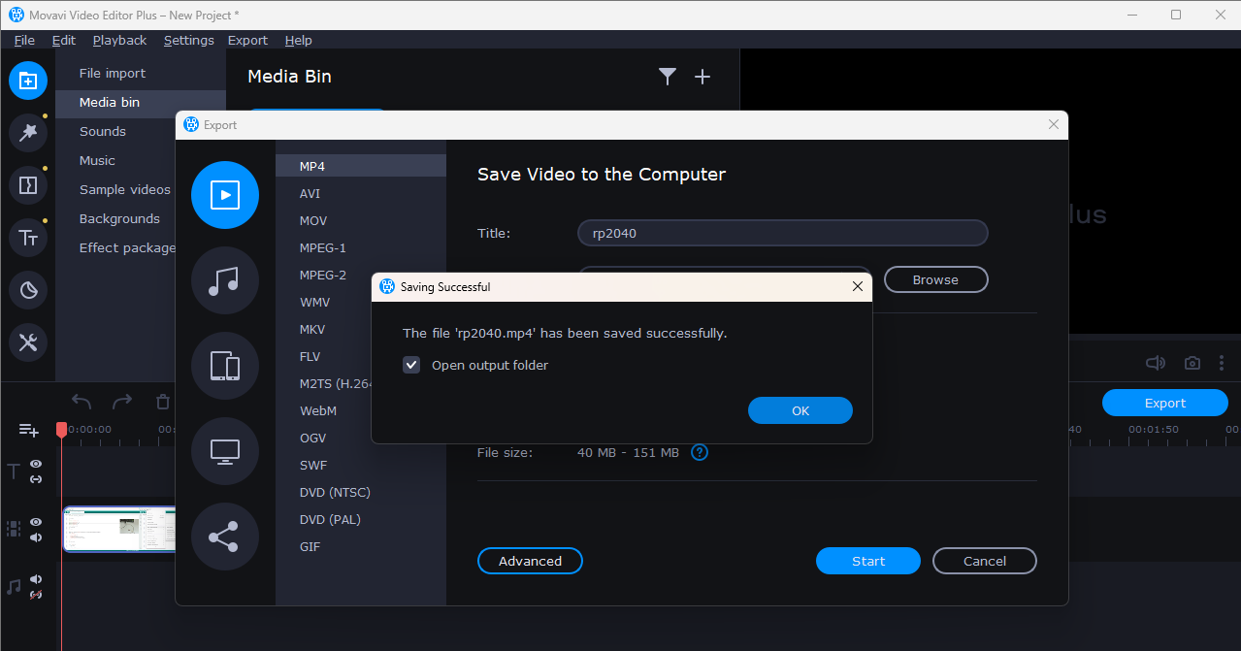Toggle video track visibility eye
1241x651 pixels.
[36, 522]
